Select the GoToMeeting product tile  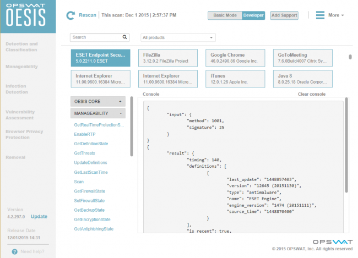(x=303, y=58)
